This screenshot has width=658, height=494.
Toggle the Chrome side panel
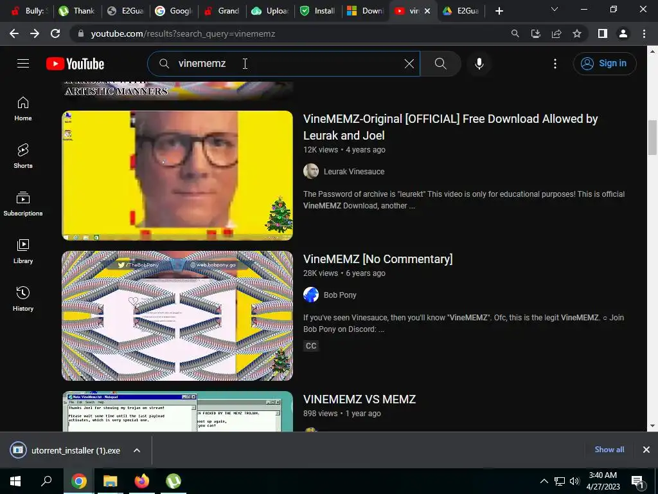coord(603,33)
